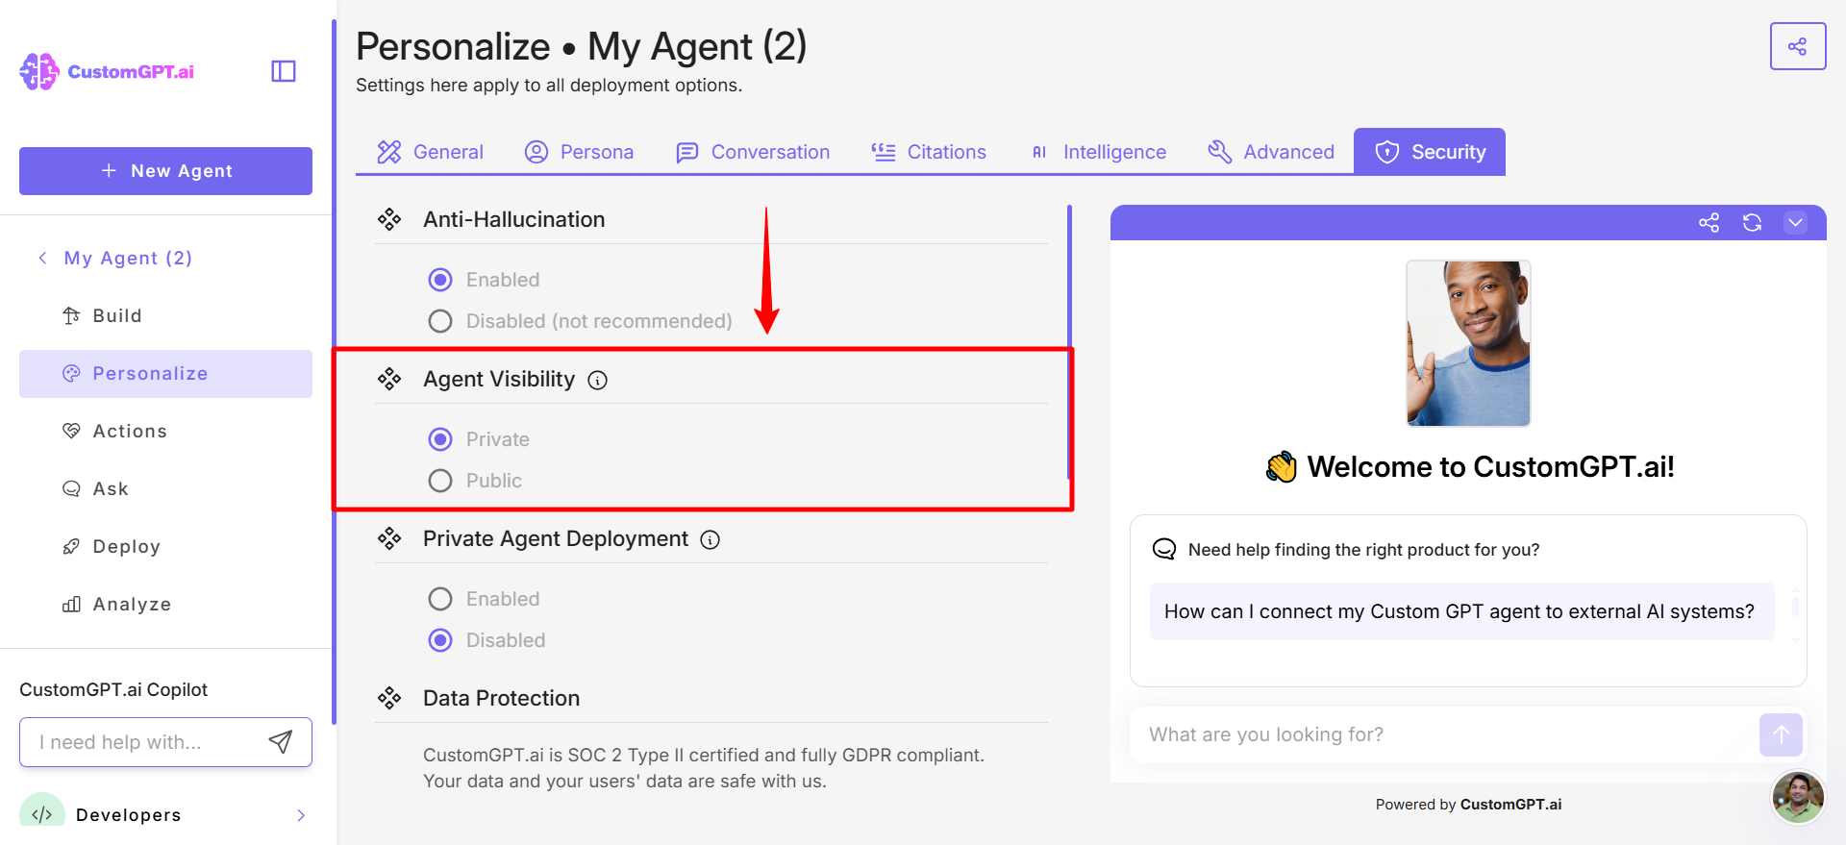Switch to the Conversation tab
Image resolution: width=1846 pixels, height=845 pixels.
[753, 152]
